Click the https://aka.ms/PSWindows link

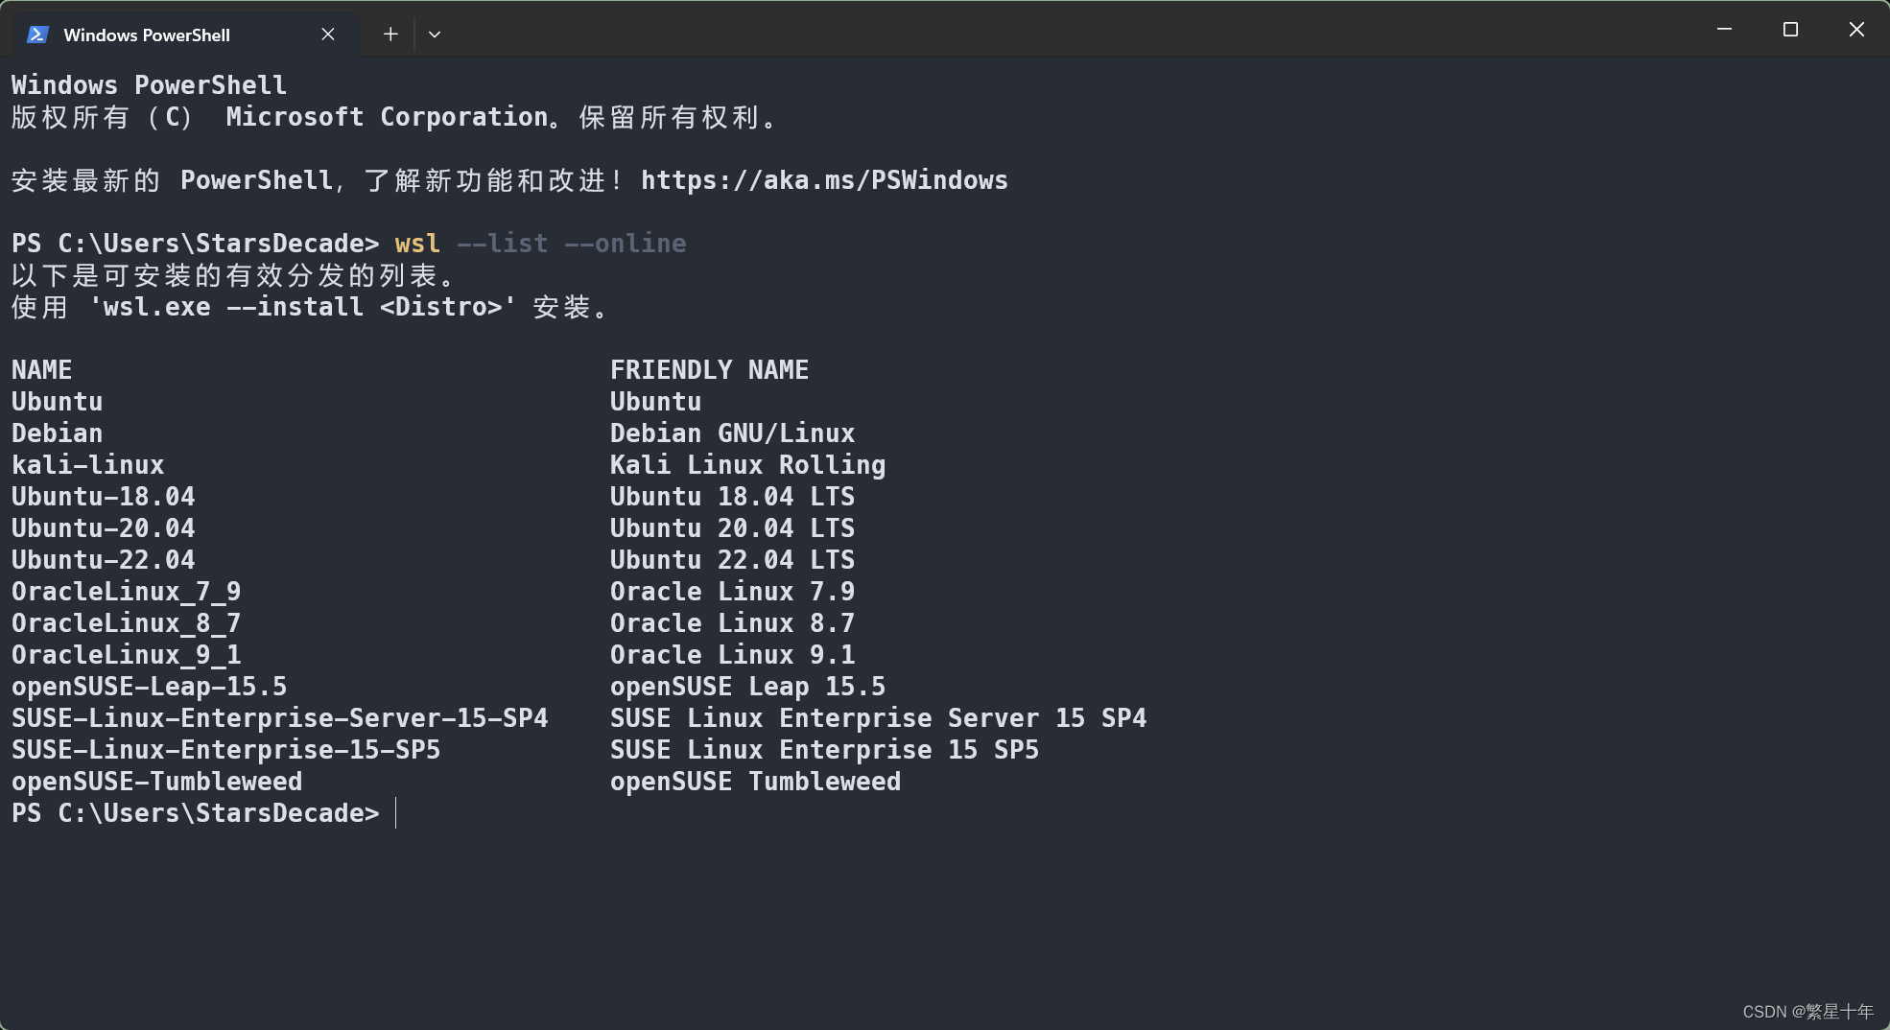click(x=824, y=180)
